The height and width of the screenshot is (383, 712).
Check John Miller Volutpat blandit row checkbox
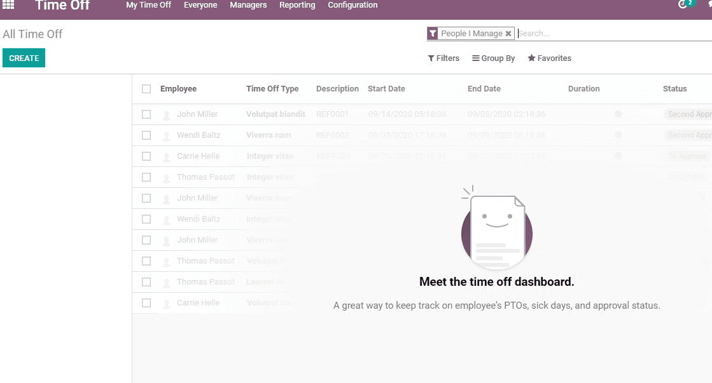click(146, 114)
